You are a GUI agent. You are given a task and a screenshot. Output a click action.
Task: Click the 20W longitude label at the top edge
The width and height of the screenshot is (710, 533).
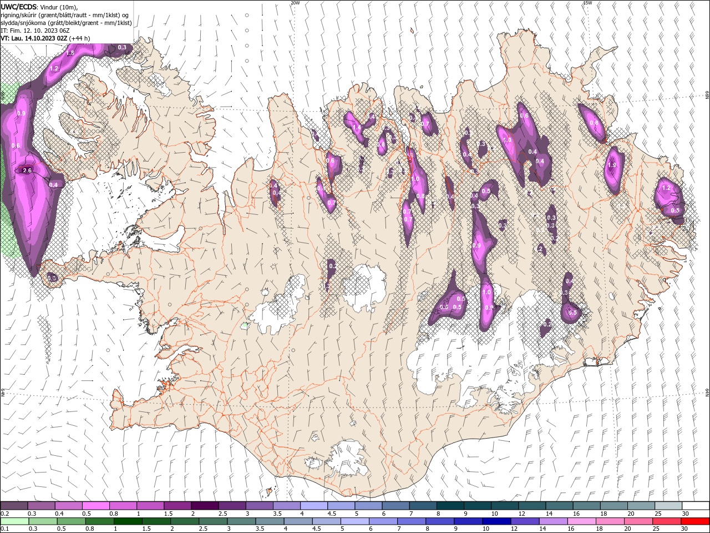[295, 3]
